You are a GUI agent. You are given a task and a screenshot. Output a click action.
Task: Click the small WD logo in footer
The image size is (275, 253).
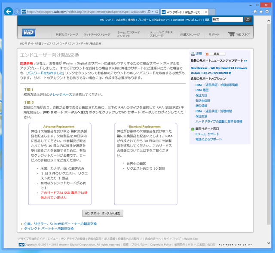click(21, 244)
